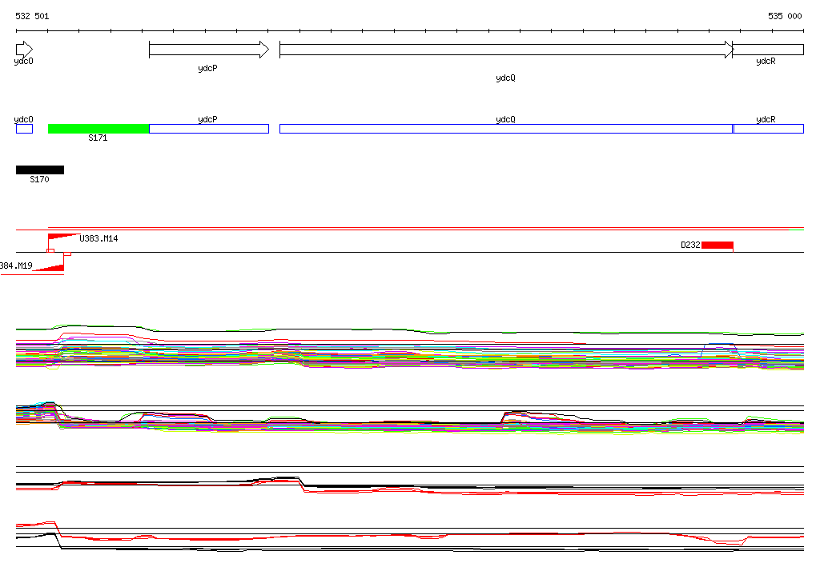
Task: Click the ydcQ label below the gene arrow
Action: tap(505, 78)
